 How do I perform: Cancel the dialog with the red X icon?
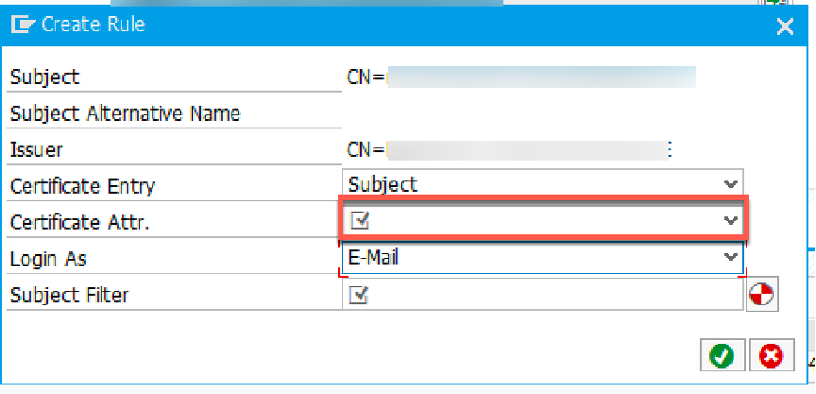[772, 356]
